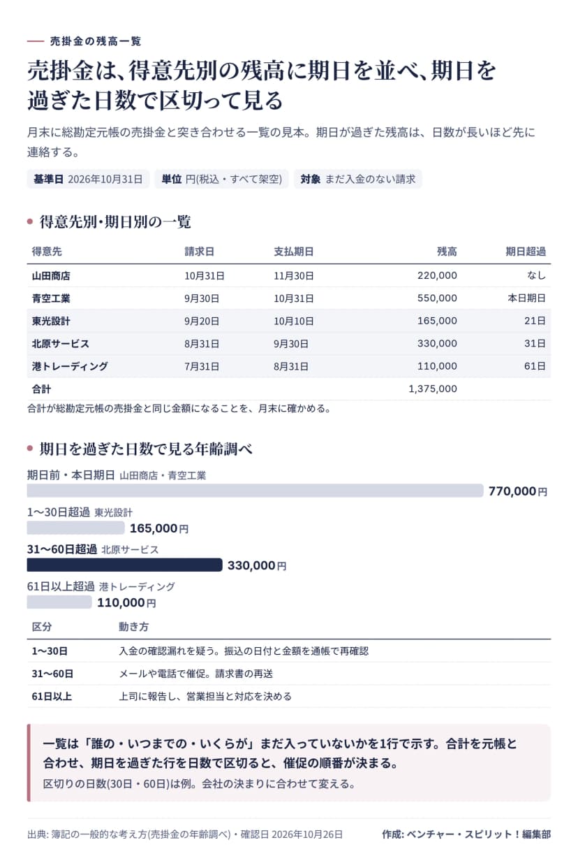
Task: Select the 港トレーディング row name
Action: 70,366
